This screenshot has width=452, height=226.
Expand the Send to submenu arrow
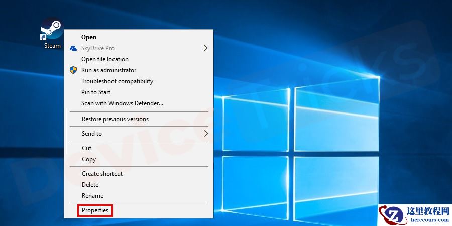point(206,133)
